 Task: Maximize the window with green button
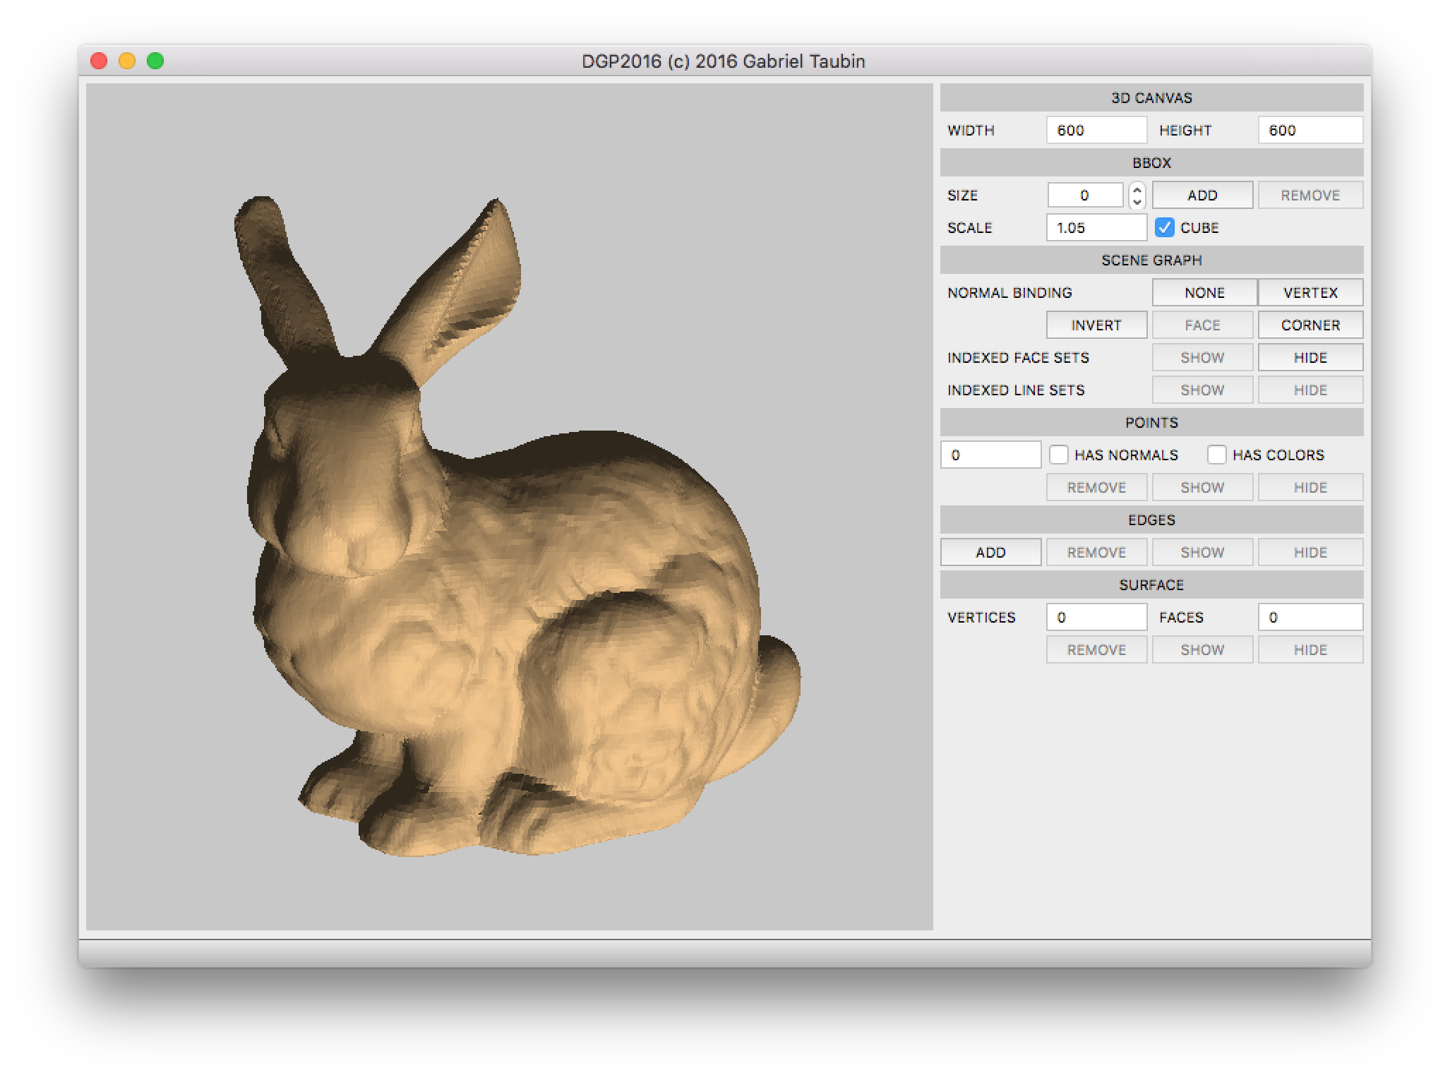coord(155,61)
